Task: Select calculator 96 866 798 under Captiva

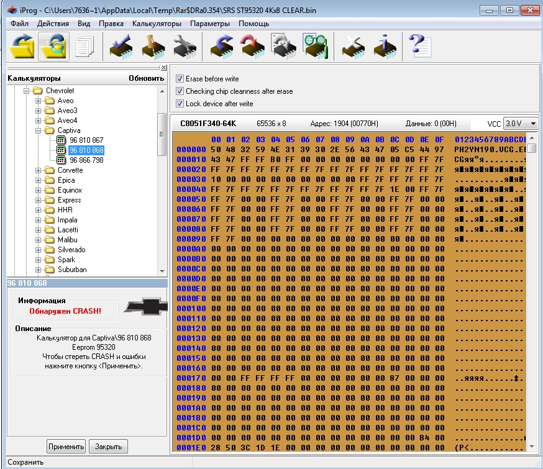Action: [86, 160]
